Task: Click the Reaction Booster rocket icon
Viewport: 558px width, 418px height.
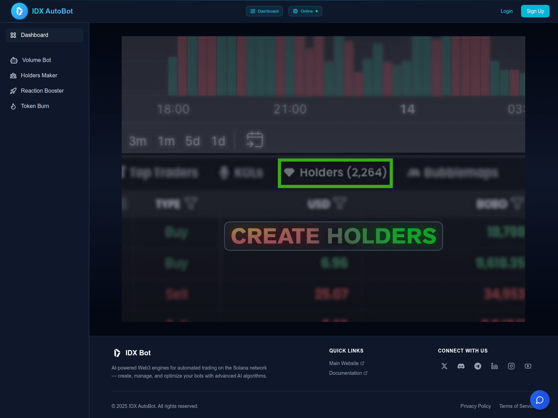Action: click(x=13, y=91)
